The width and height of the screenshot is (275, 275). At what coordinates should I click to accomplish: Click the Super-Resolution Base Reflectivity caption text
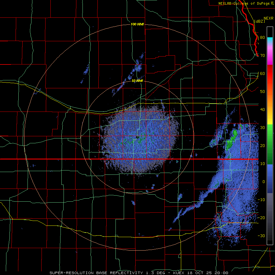pos(139,273)
